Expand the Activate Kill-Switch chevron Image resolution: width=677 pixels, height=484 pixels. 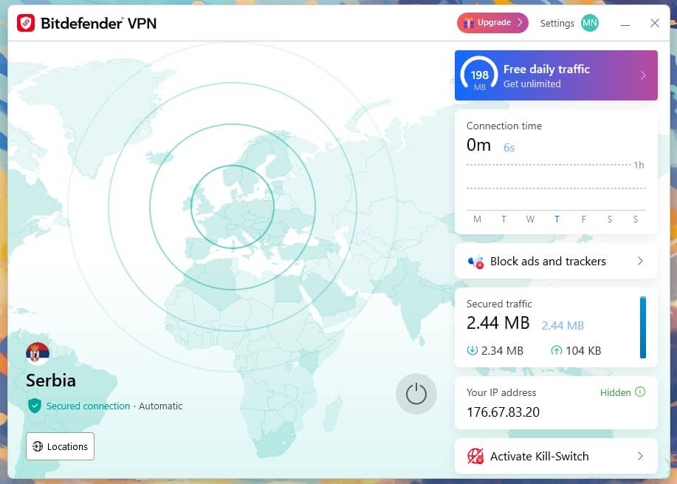640,456
